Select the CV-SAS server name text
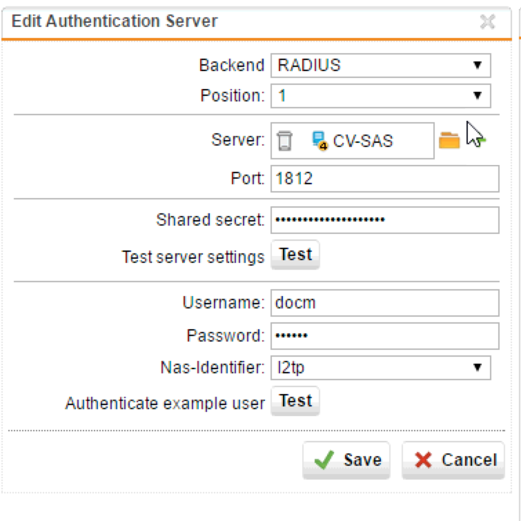The image size is (521, 521). pyautogui.click(x=363, y=141)
